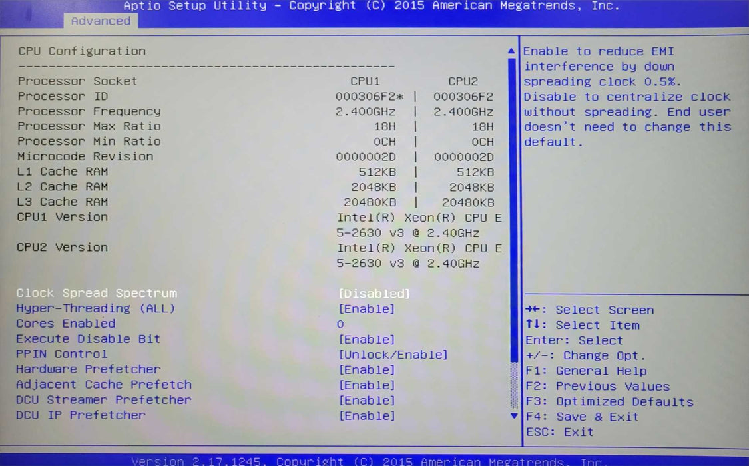
Task: Click the Processor Min Ratio label
Action: (89, 141)
